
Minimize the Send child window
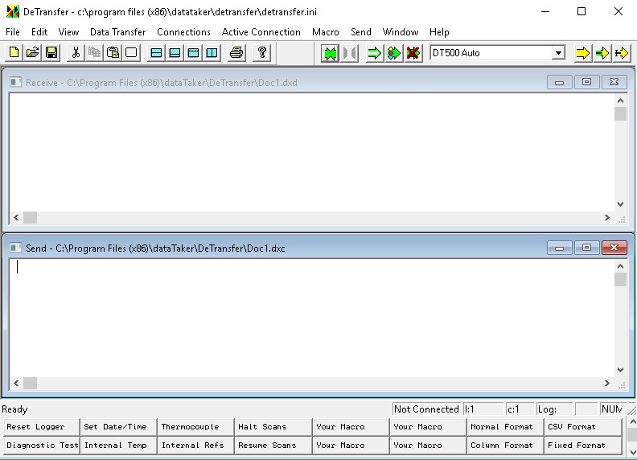coord(559,248)
